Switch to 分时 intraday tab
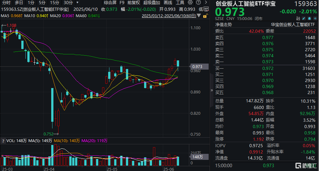Screen dimensions: 319x171 pyautogui.click(x=6, y=3)
